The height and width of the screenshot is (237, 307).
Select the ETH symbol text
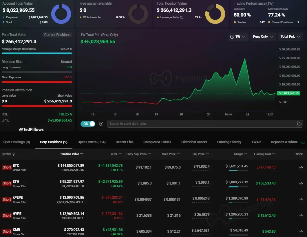tap(16, 182)
